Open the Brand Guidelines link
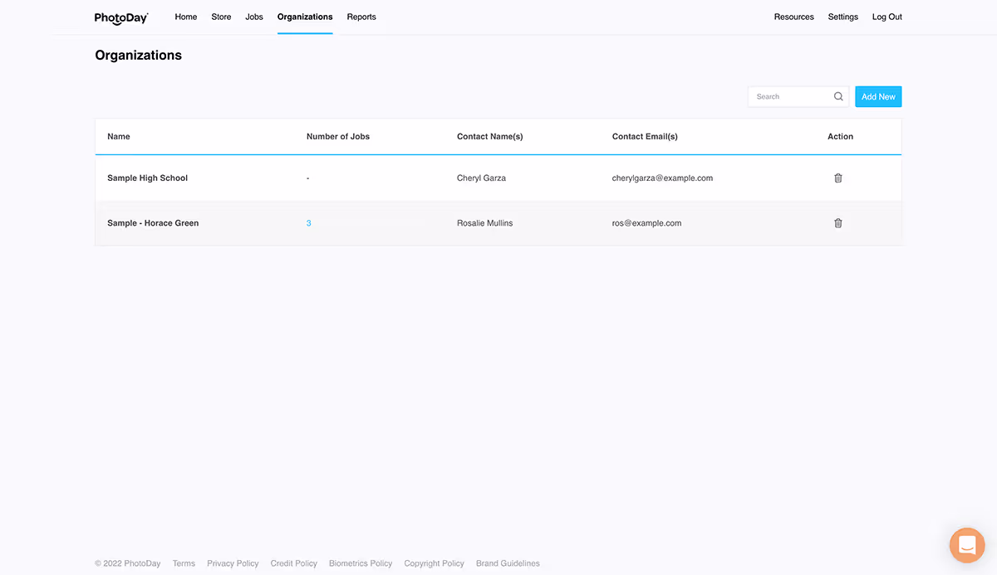 508,563
